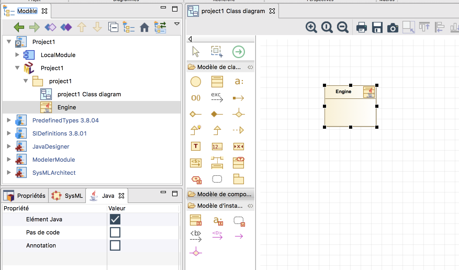Save diagram with floppy disk icon
This screenshot has width=459, height=270.
coord(377,27)
